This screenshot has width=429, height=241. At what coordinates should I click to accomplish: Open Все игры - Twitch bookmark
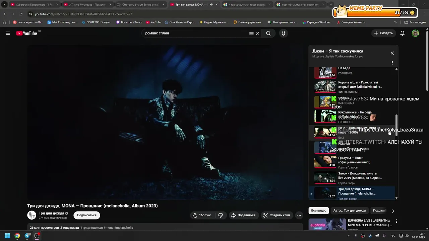point(129,22)
